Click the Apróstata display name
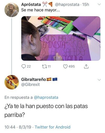The image size is (105, 133). tap(31, 4)
